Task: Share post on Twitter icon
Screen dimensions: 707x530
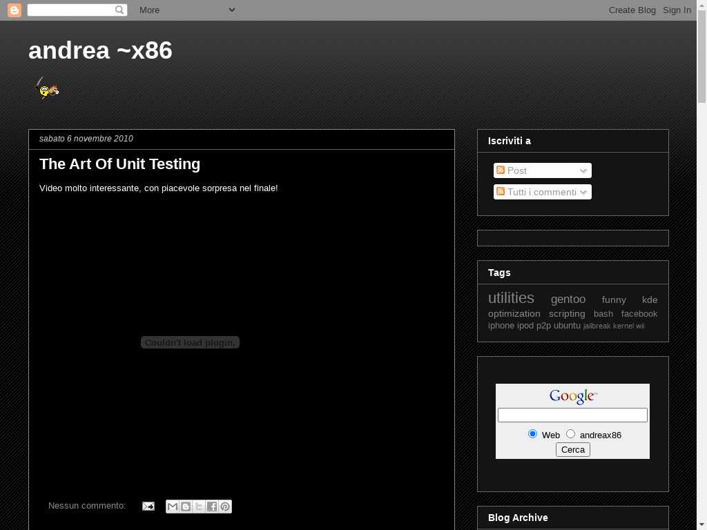Action: 199,507
